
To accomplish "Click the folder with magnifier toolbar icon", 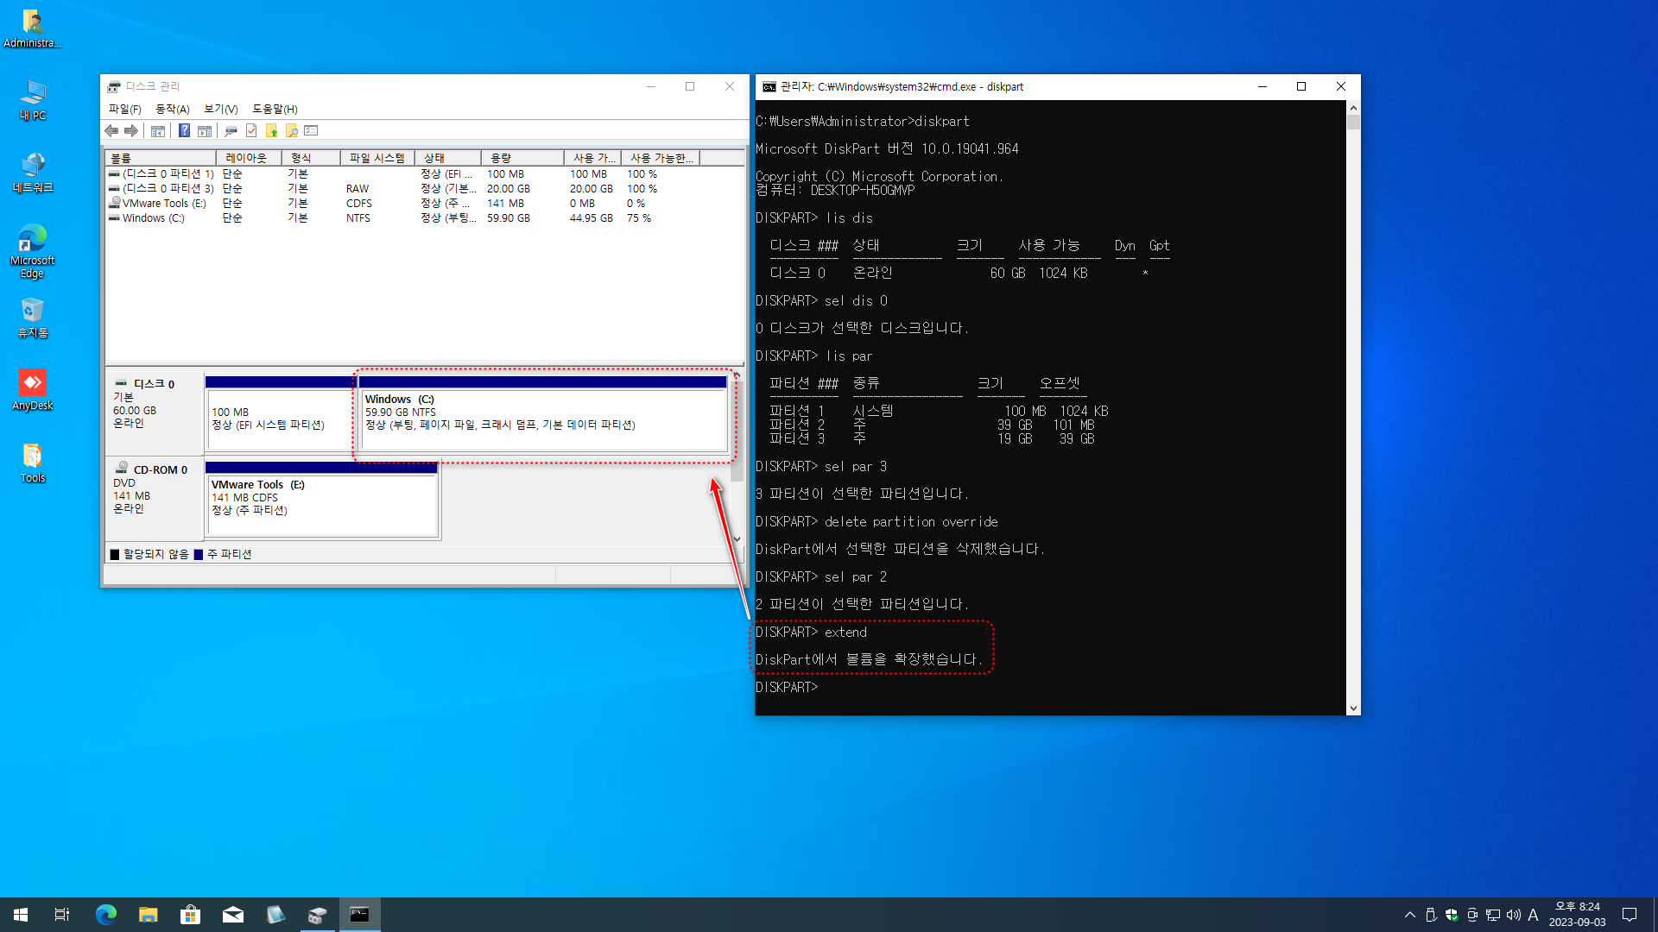I will pyautogui.click(x=292, y=131).
